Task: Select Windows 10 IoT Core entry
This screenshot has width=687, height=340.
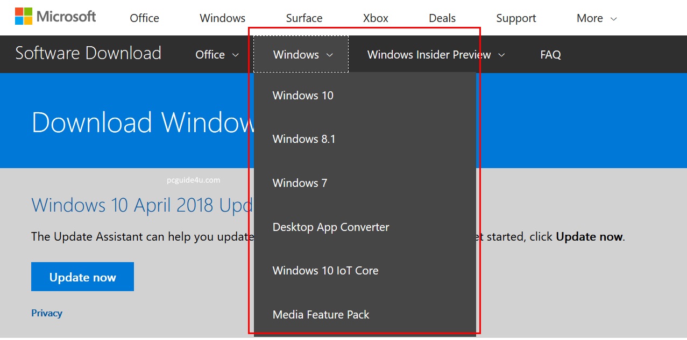Action: click(x=325, y=271)
